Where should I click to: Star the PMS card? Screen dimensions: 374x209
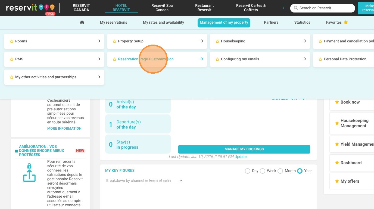click(12, 59)
